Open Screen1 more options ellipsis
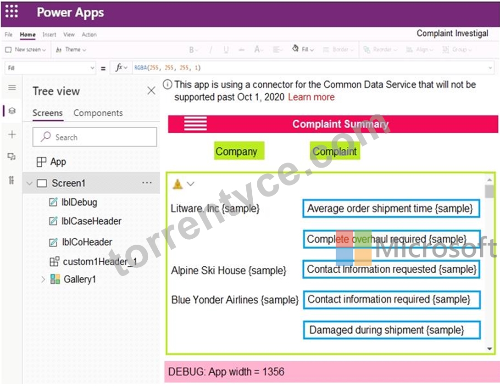The height and width of the screenshot is (387, 500). (x=147, y=183)
